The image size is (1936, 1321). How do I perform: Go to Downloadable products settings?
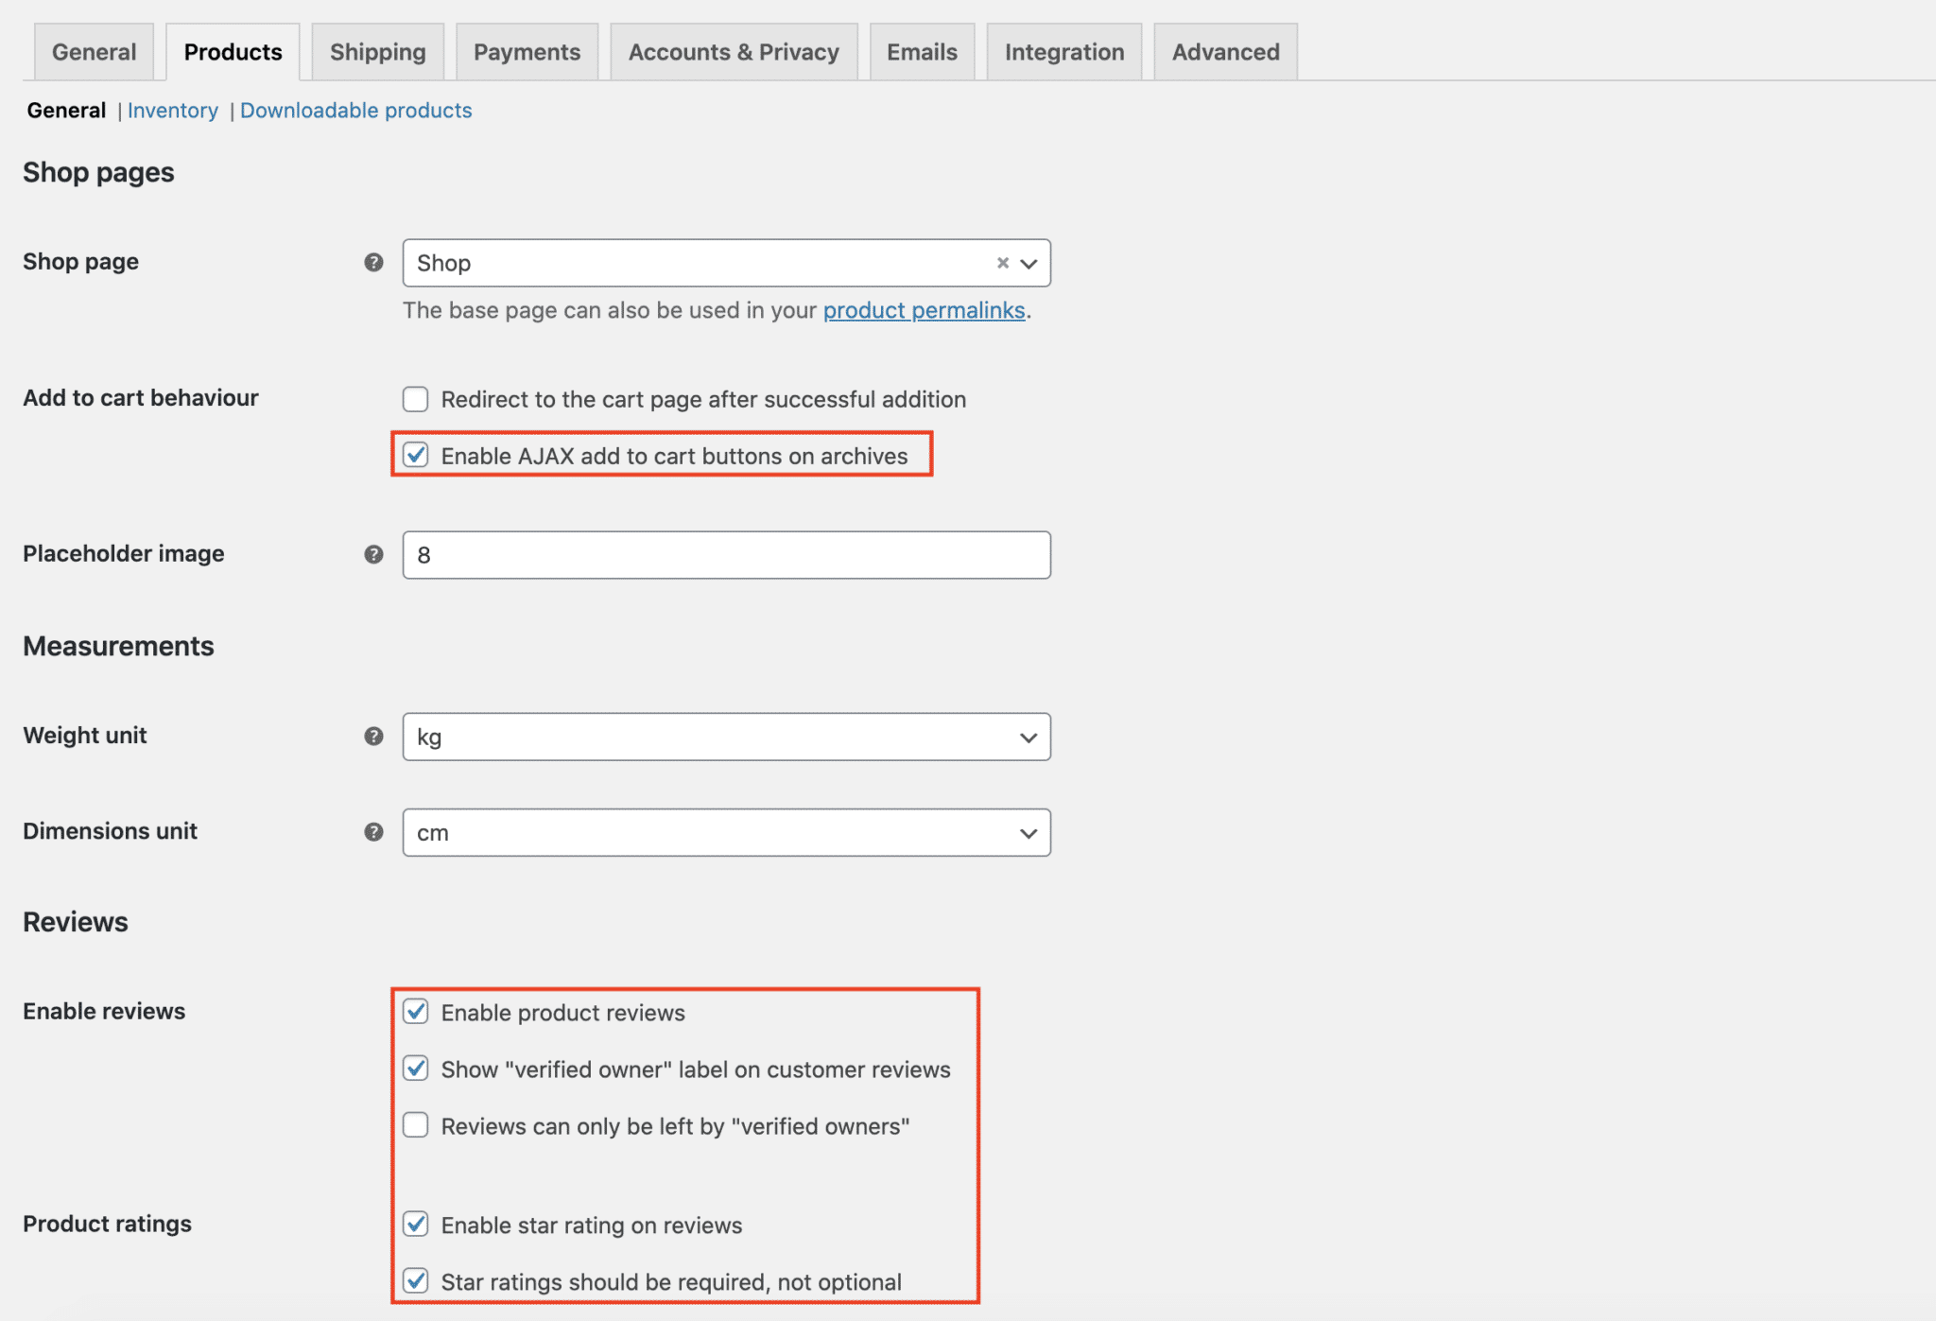click(x=355, y=110)
